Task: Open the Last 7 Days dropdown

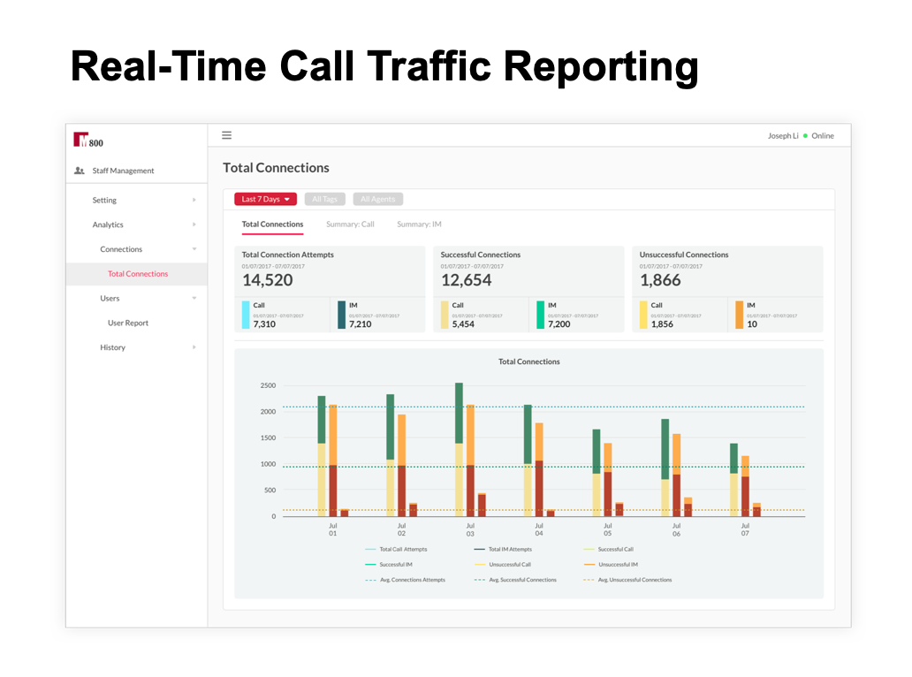Action: coord(265,199)
